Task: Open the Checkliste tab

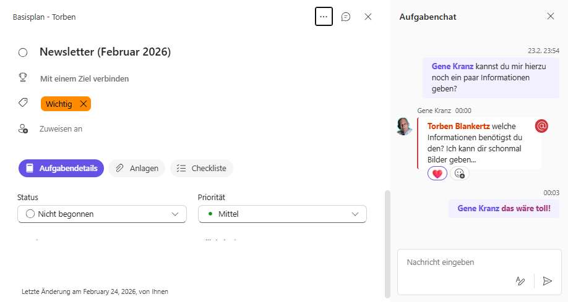Action: tap(202, 168)
